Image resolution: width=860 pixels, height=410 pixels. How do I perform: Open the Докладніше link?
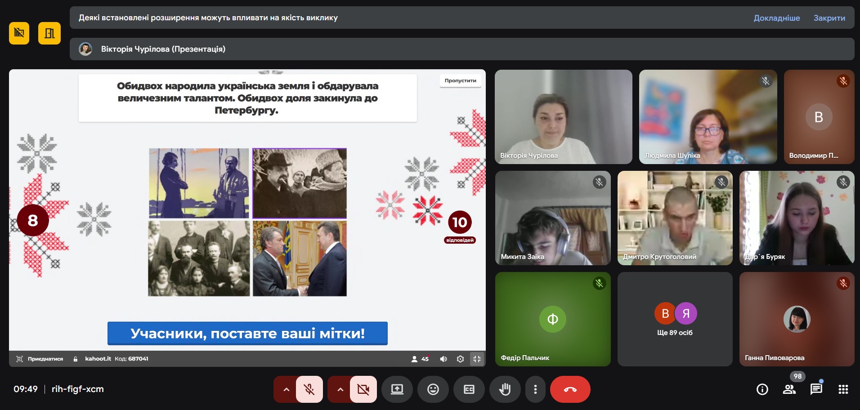777,18
